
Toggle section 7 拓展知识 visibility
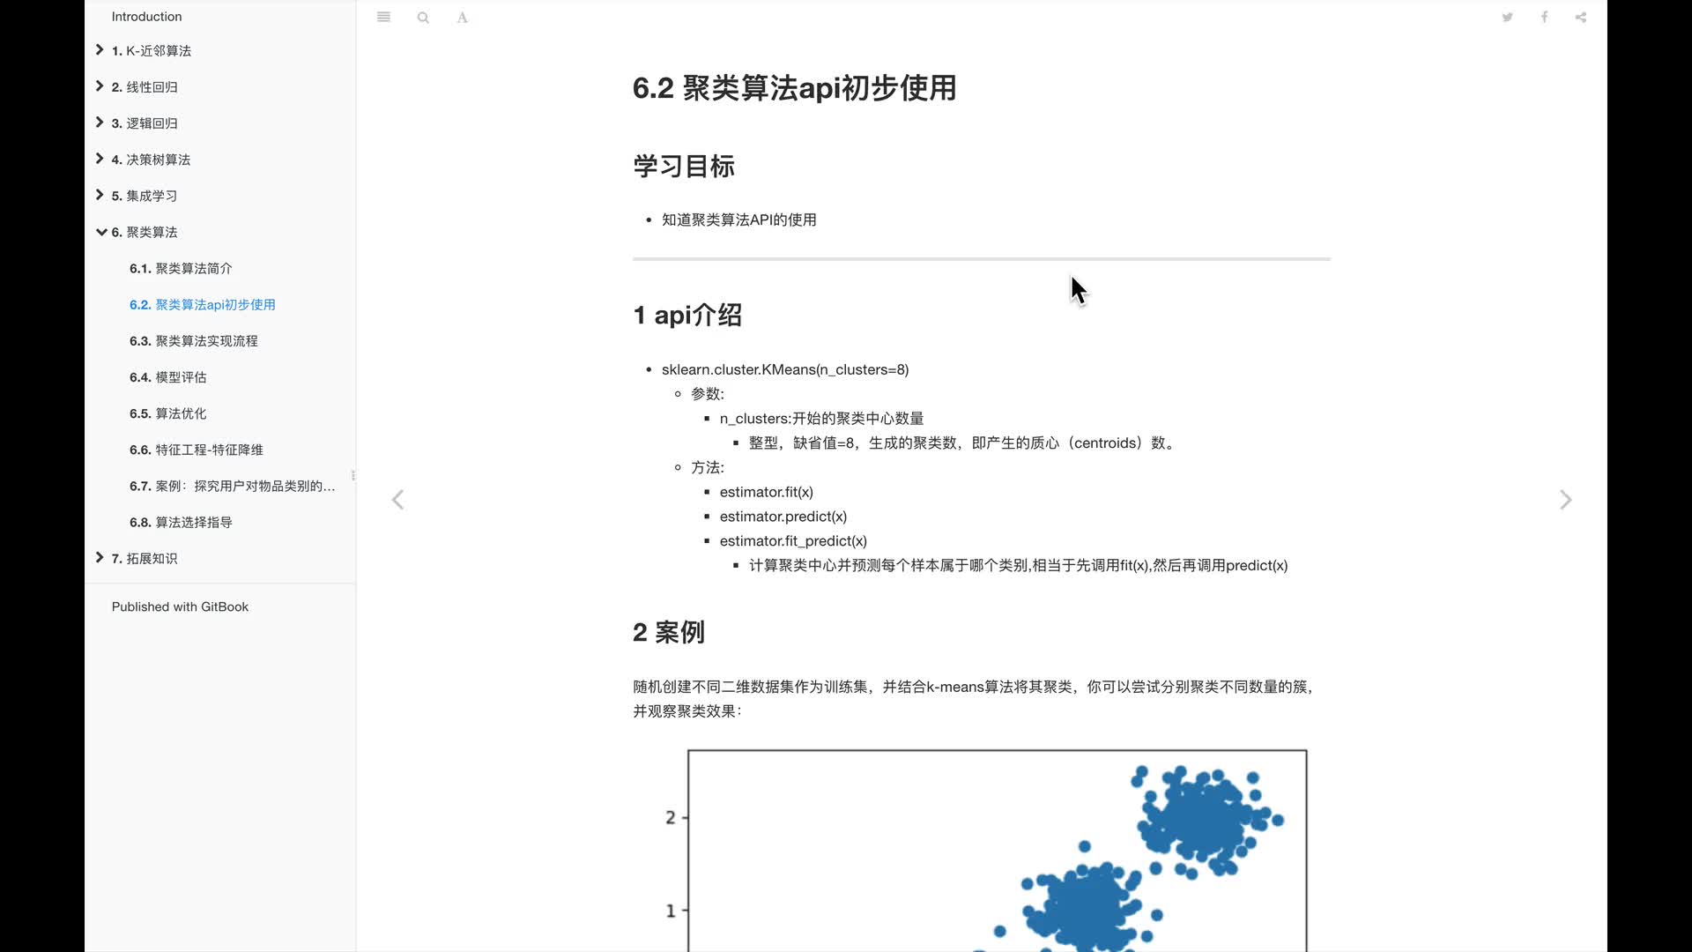(x=100, y=558)
